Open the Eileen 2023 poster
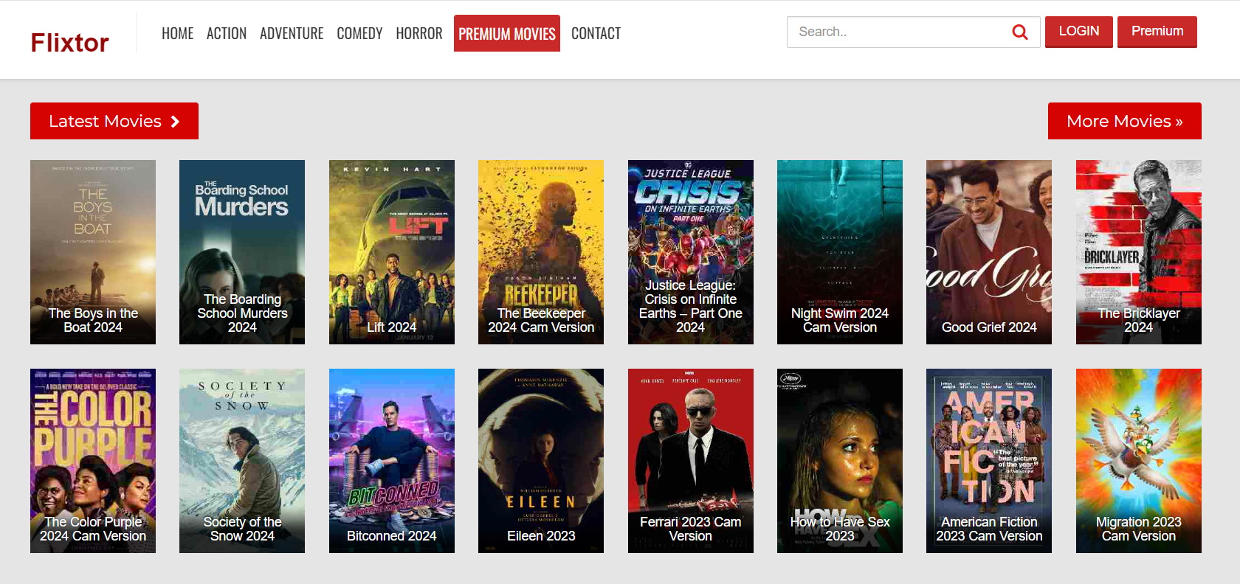Screen dimensions: 1240x584 click(x=541, y=461)
